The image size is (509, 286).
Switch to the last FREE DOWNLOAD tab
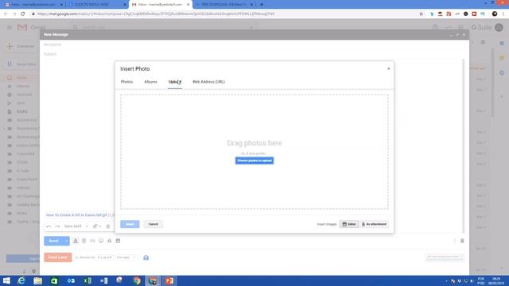tap(224, 5)
